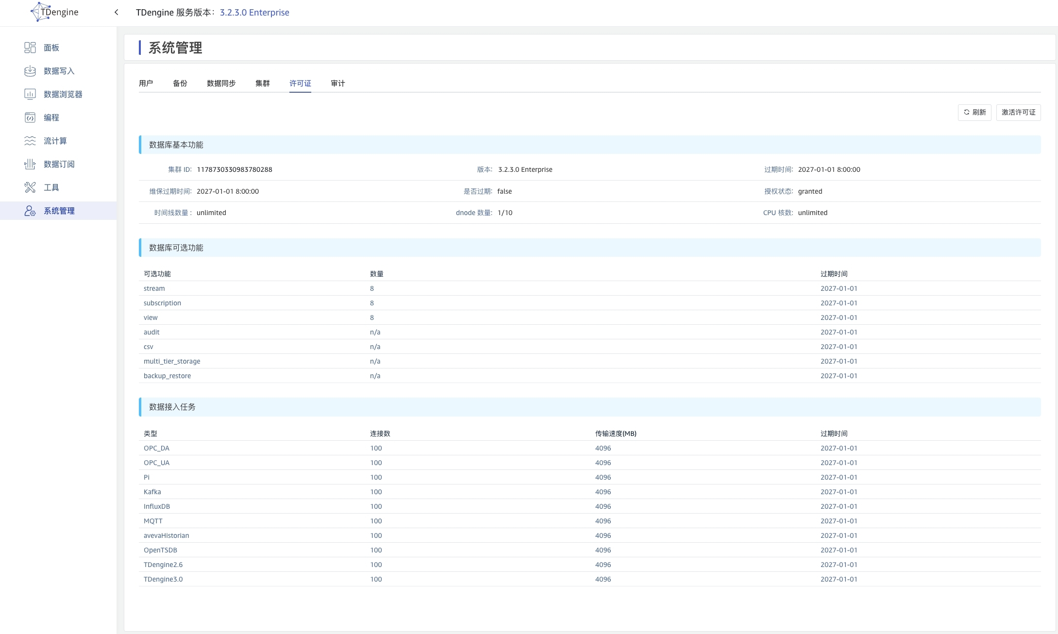Click the 工具 tools icon
1058x634 pixels.
30,187
